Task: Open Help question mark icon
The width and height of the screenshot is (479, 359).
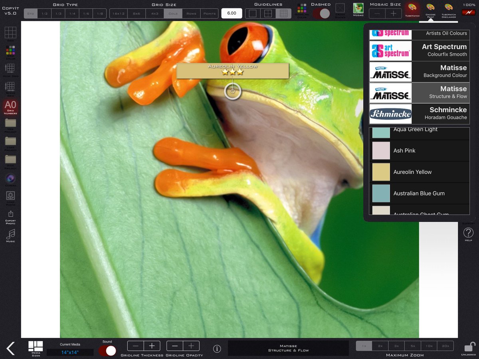Action: [x=468, y=233]
